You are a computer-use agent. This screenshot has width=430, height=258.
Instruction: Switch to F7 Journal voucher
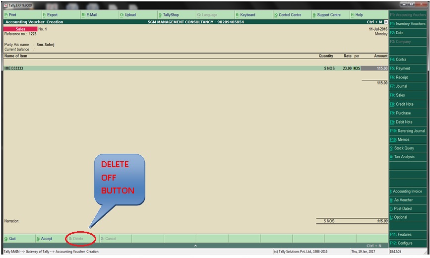[408, 86]
